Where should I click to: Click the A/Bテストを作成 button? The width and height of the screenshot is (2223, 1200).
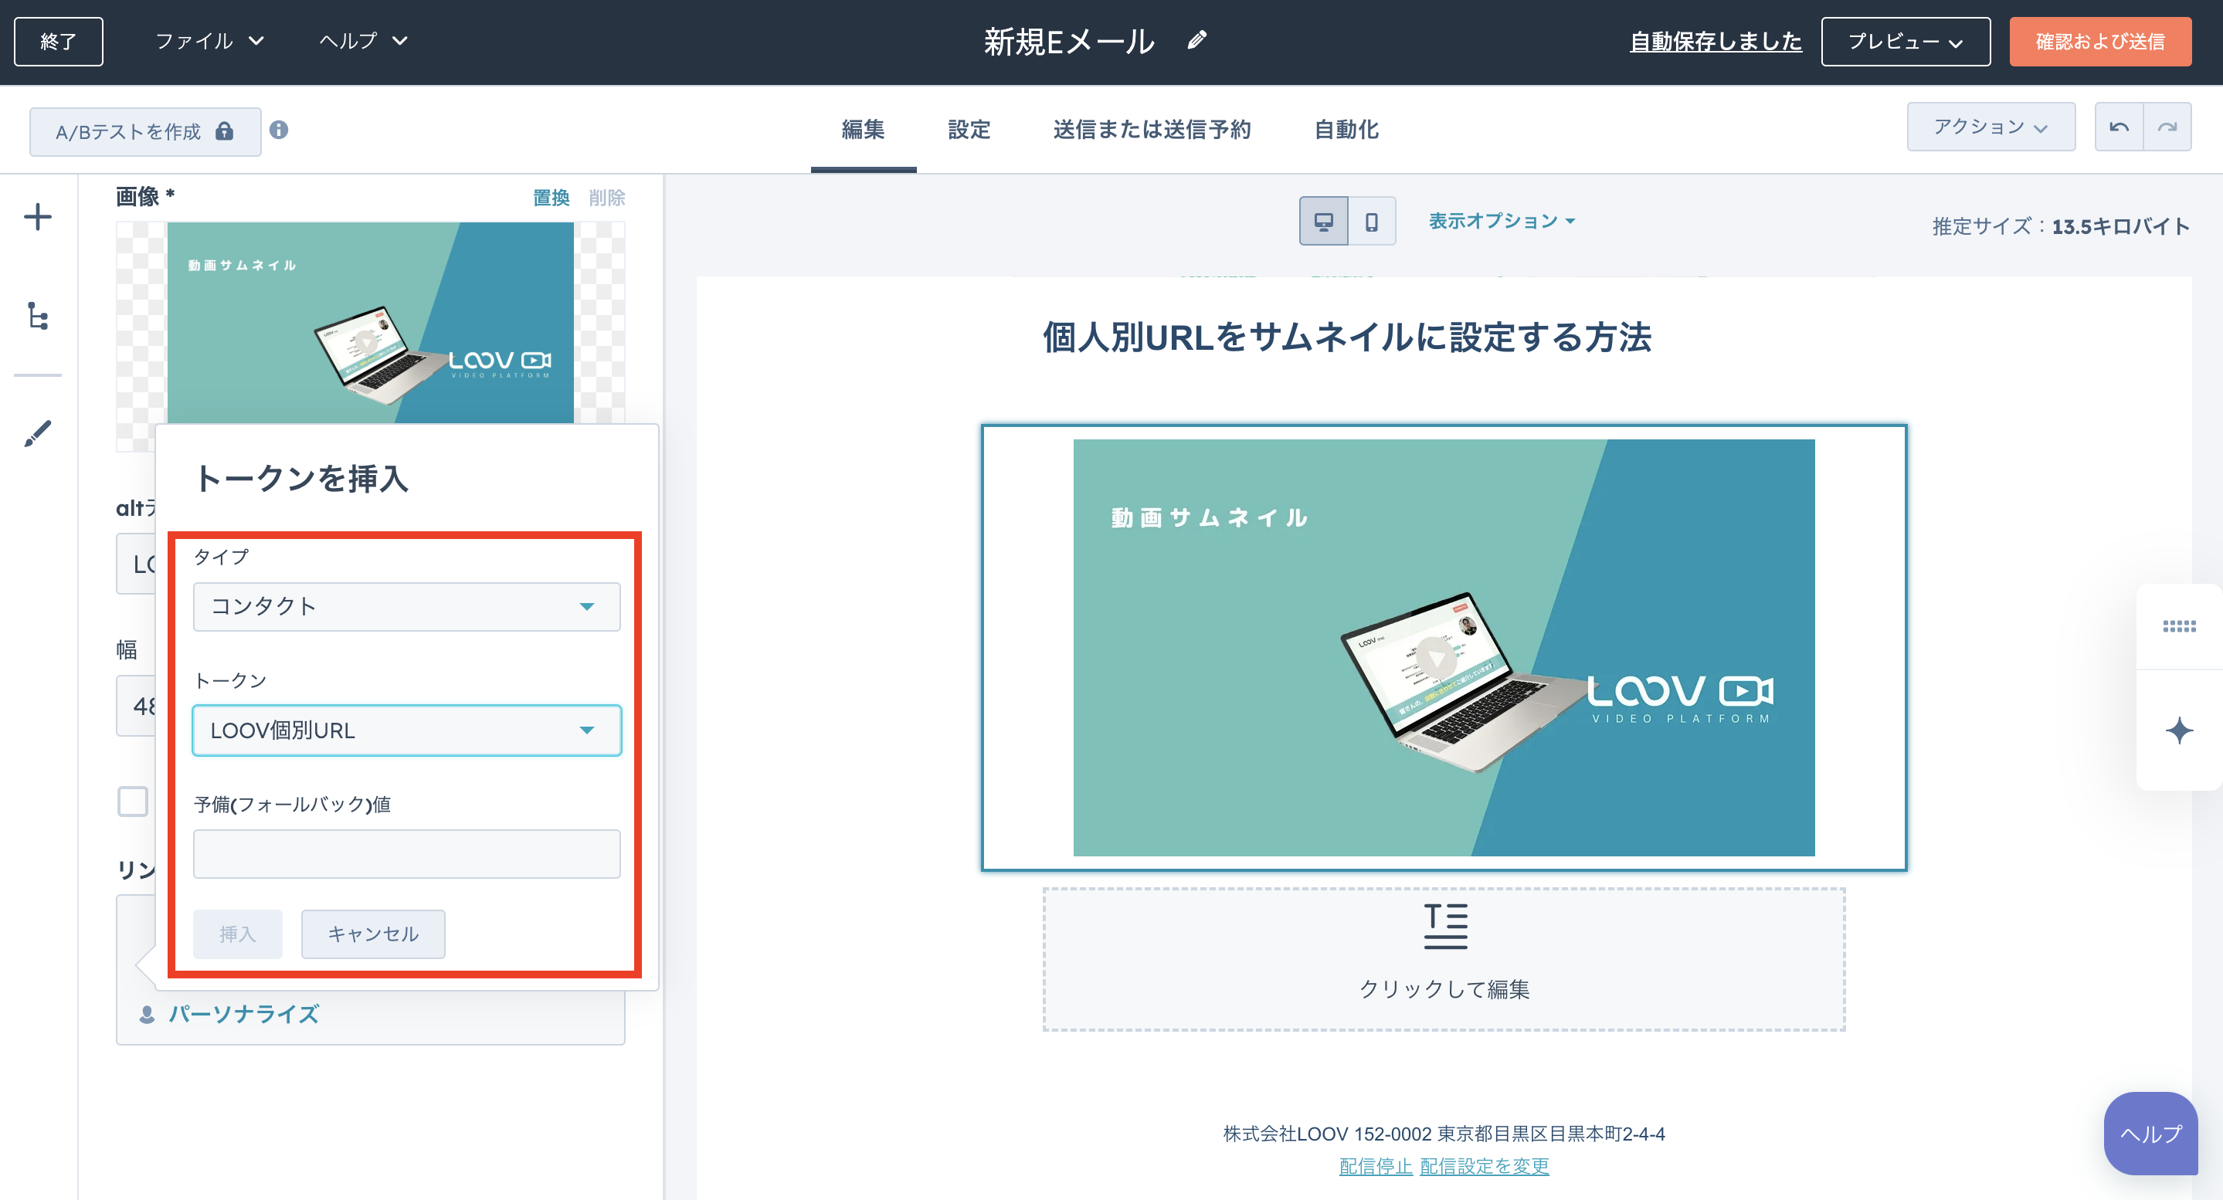tap(145, 131)
